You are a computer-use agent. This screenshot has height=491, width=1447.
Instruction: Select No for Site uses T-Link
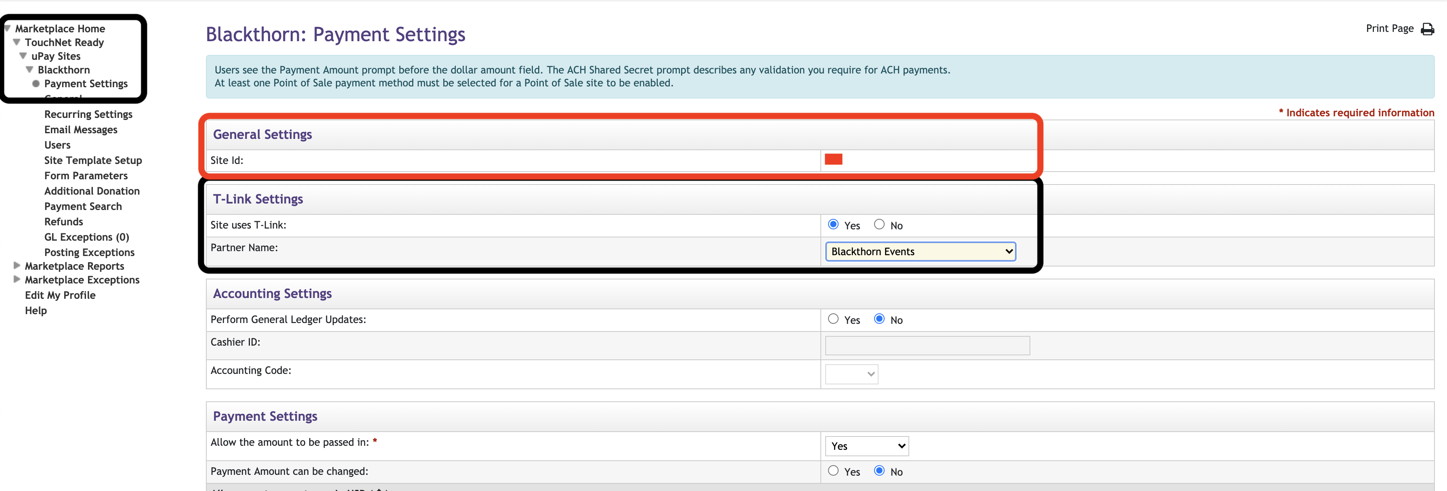[x=879, y=225]
